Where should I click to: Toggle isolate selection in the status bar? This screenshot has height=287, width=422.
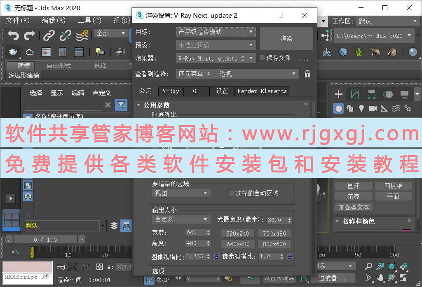coord(73,267)
